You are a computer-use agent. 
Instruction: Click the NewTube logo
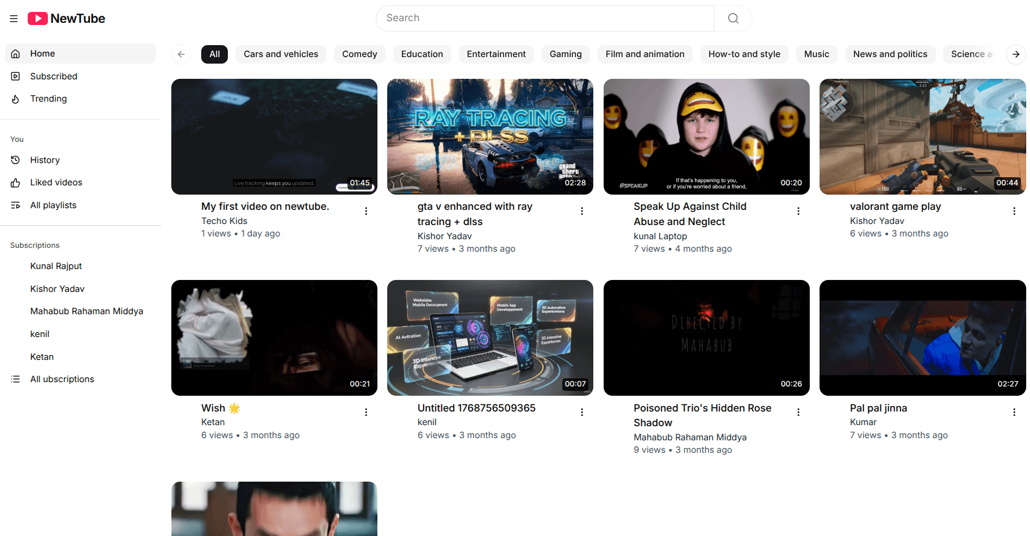coord(66,18)
